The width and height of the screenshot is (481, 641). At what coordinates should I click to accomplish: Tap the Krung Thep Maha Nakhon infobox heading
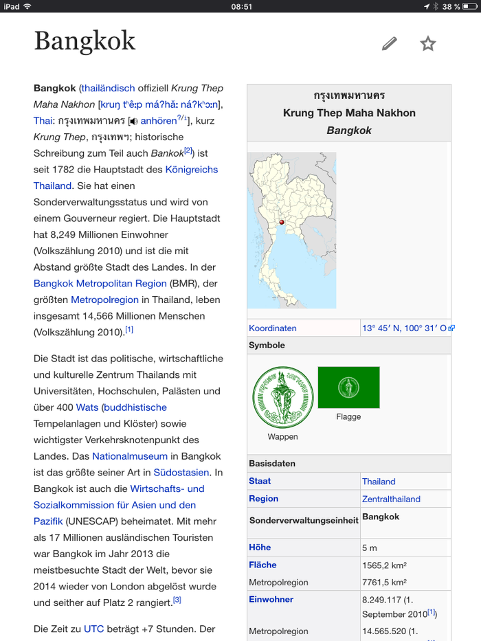click(349, 113)
